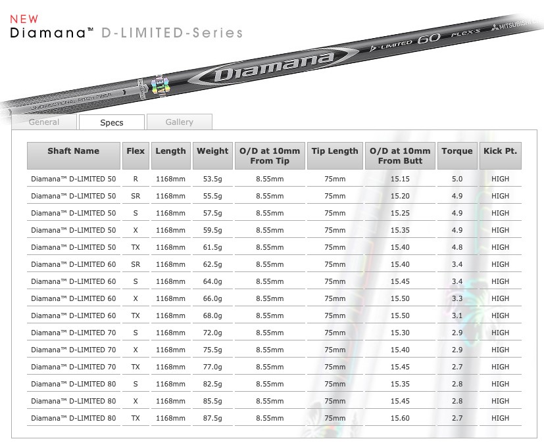Click the Shaft Name column header

tap(73, 151)
